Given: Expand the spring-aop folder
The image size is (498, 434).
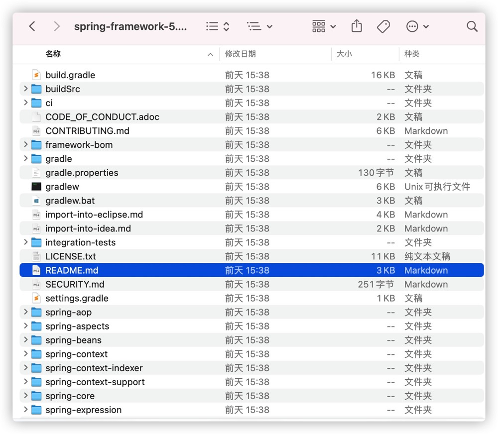Looking at the screenshot, I should [x=26, y=312].
